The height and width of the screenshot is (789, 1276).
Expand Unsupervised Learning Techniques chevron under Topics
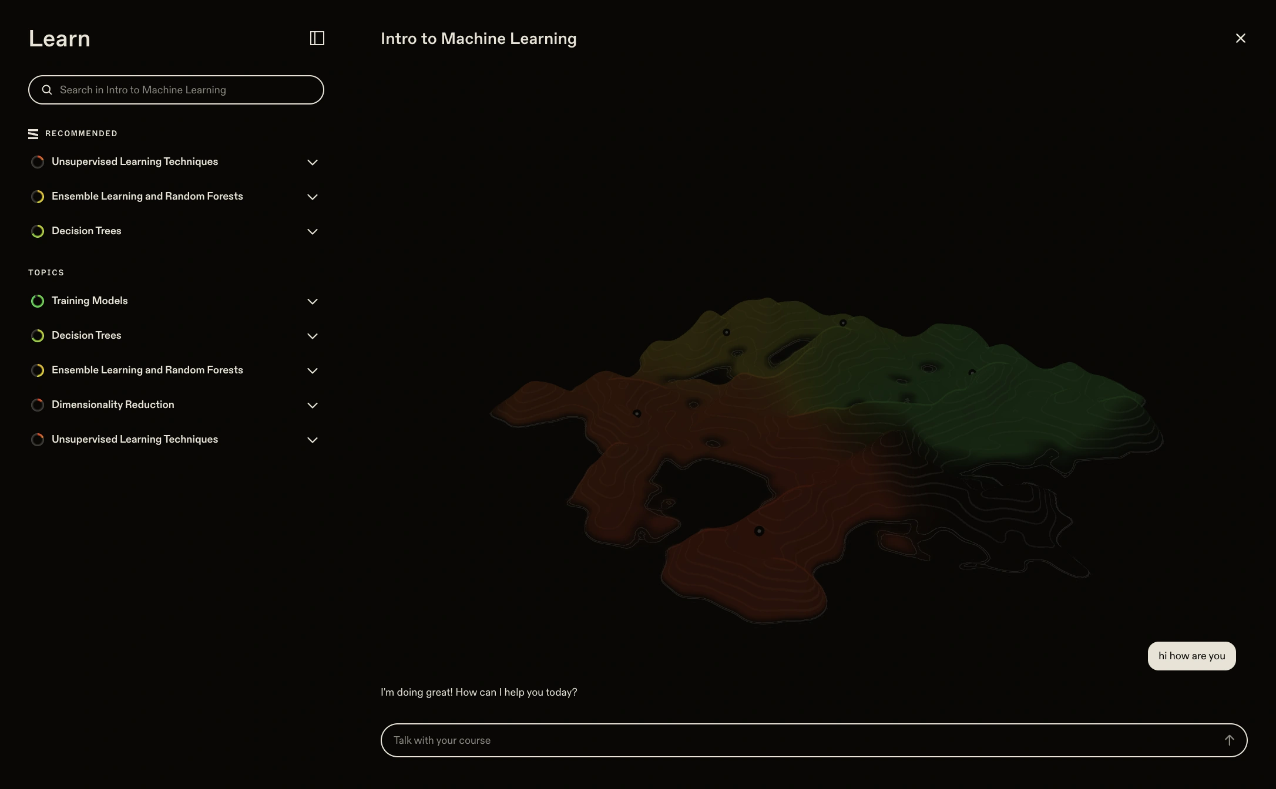pos(313,440)
